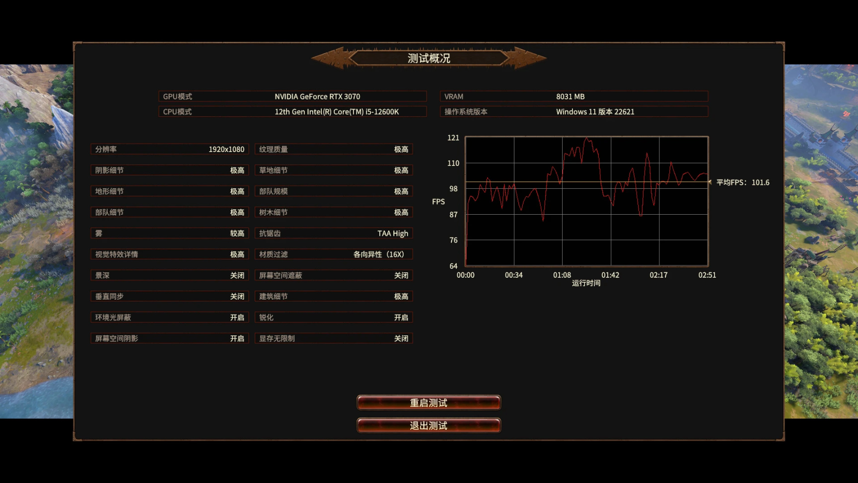858x483 pixels.
Task: Click the 02:51 time axis label
Action: 707,275
